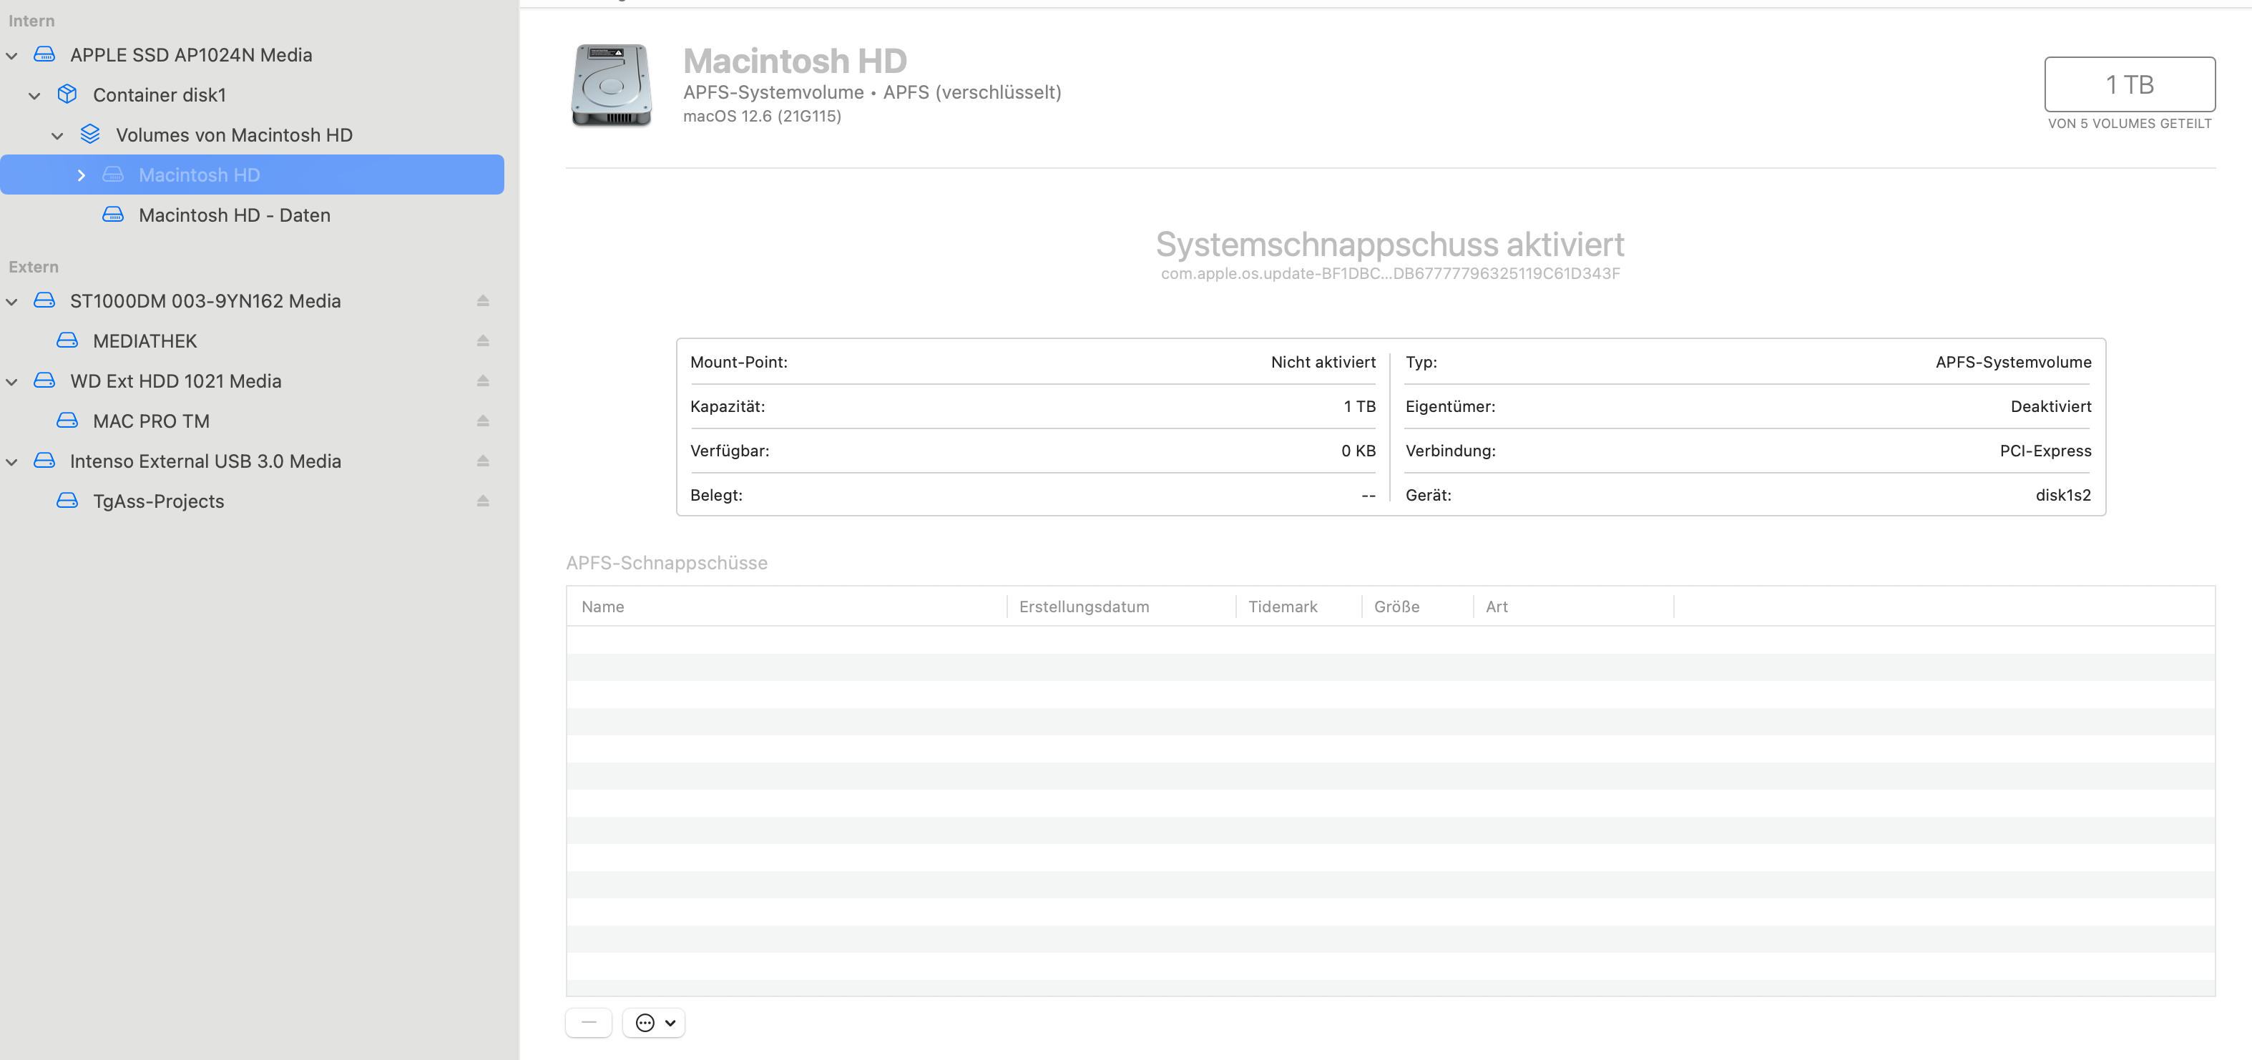Collapse the Intenso External USB drive
This screenshot has height=1060, width=2252.
pos(12,461)
